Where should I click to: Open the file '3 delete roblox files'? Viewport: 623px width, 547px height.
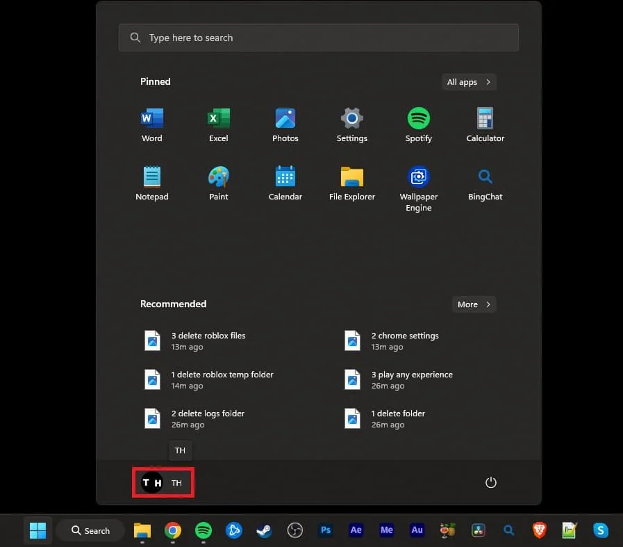point(208,341)
